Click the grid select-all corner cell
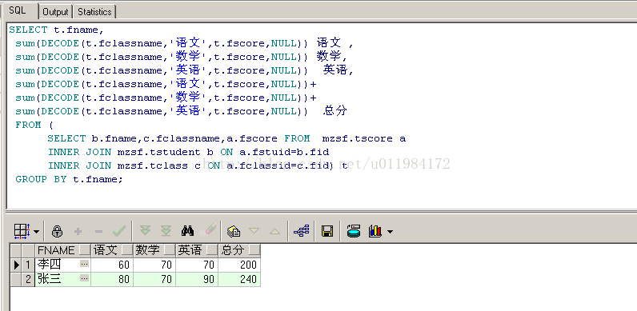This screenshot has height=311, width=637. [x=16, y=250]
